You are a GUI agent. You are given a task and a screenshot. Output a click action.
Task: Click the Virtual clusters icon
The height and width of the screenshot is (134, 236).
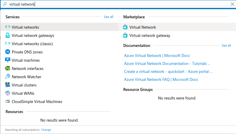pos(8,85)
